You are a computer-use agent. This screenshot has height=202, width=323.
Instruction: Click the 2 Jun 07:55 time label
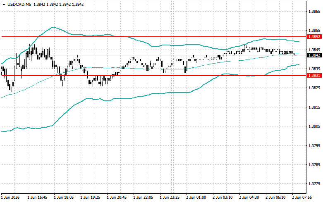point(302,197)
